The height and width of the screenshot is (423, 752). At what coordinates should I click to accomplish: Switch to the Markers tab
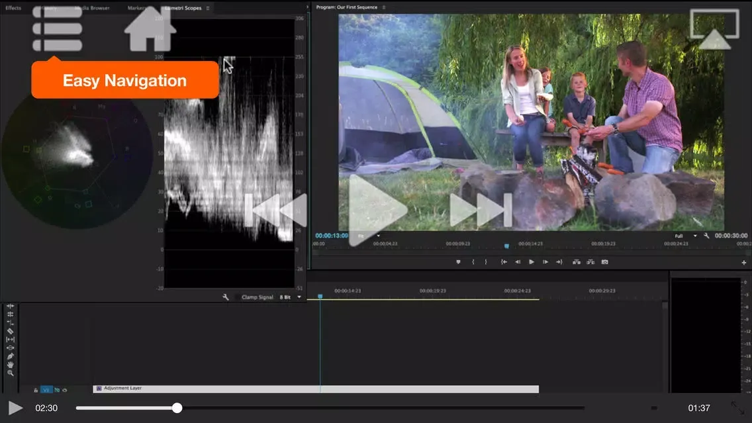pos(136,8)
